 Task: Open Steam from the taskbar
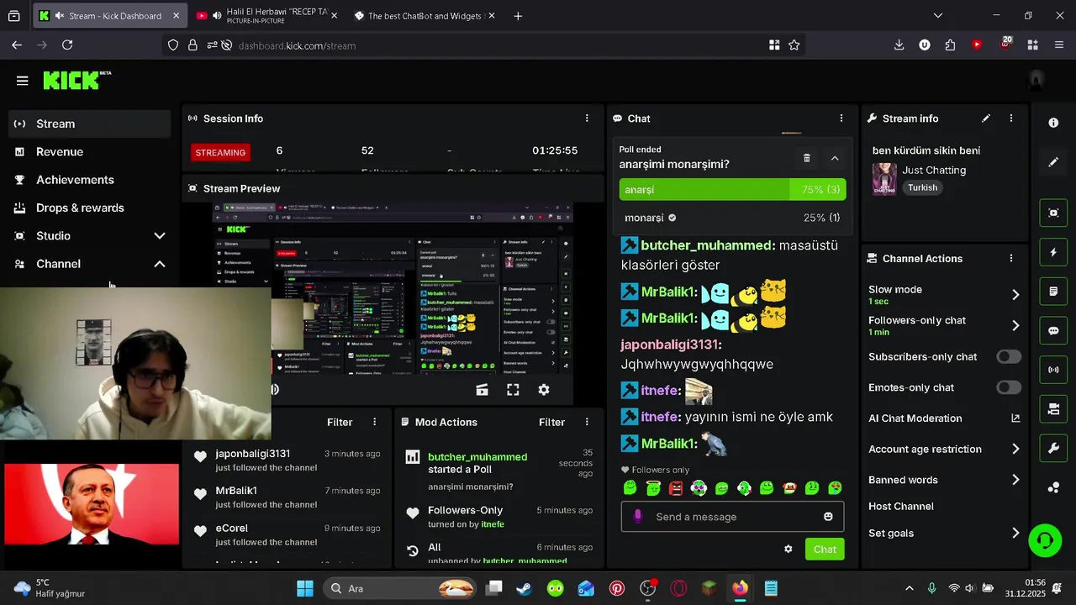click(524, 588)
